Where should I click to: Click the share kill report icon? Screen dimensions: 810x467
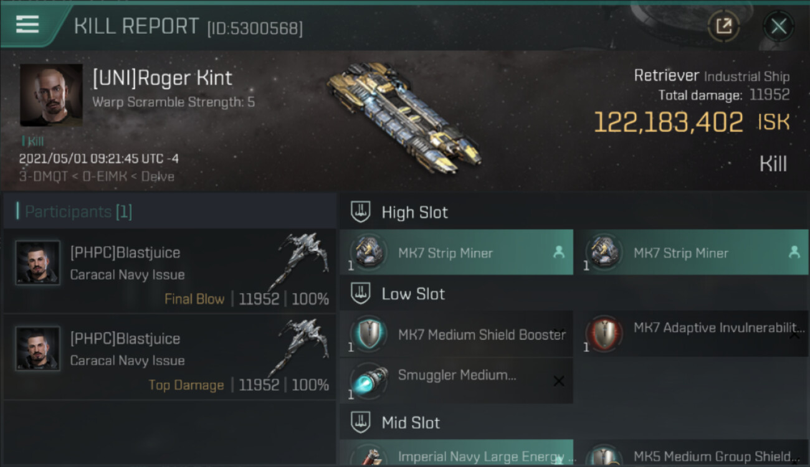pos(723,26)
